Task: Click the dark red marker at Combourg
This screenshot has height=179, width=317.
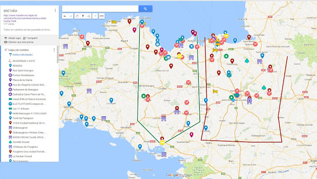Action: (x=232, y=61)
